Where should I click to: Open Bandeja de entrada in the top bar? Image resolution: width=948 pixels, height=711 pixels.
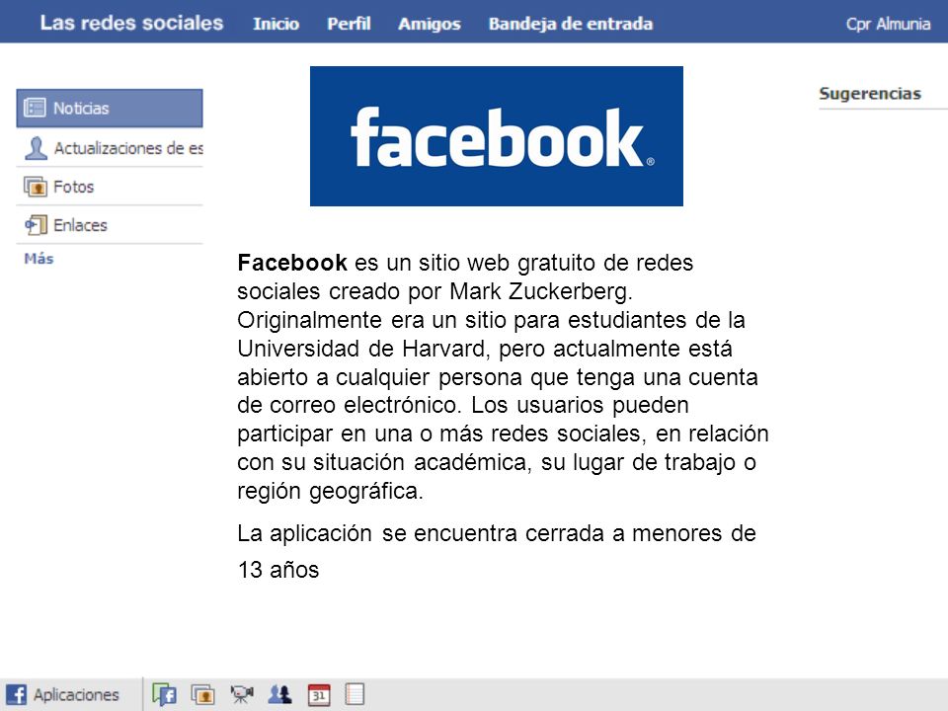[x=571, y=24]
